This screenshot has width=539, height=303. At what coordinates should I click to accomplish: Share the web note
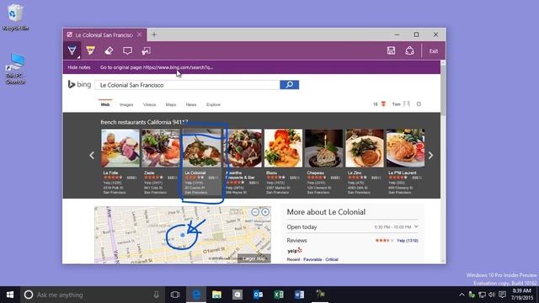point(409,50)
